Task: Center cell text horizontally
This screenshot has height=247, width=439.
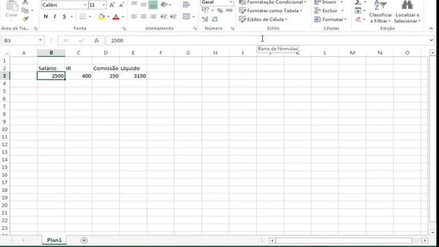Action: pyautogui.click(x=143, y=16)
